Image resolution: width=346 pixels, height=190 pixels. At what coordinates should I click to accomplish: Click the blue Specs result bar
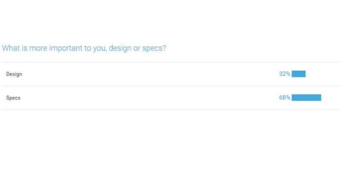pyautogui.click(x=306, y=97)
